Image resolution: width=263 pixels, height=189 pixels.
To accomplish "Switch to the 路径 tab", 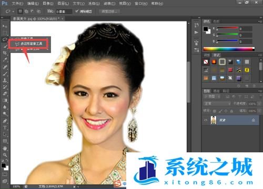I will [226, 91].
